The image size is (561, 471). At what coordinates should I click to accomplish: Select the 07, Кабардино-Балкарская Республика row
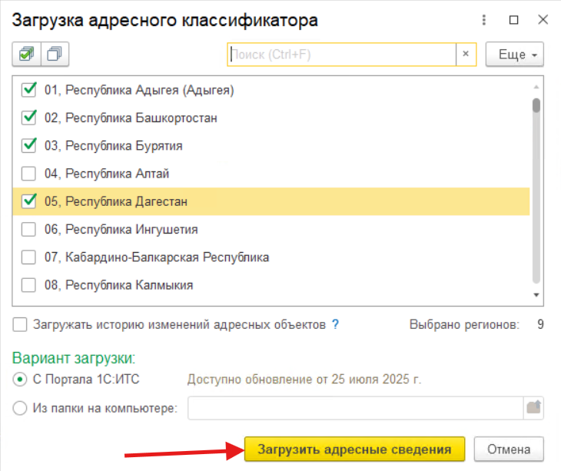coord(271,257)
